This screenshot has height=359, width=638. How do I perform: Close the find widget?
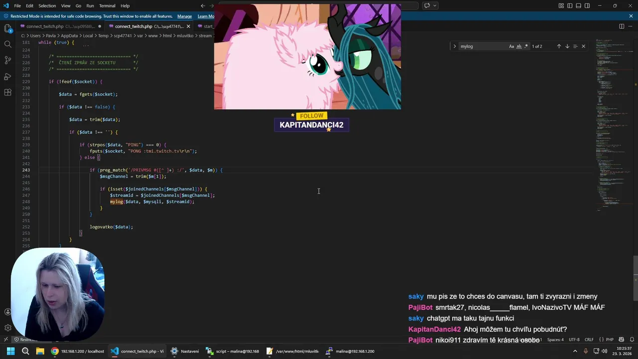click(583, 46)
